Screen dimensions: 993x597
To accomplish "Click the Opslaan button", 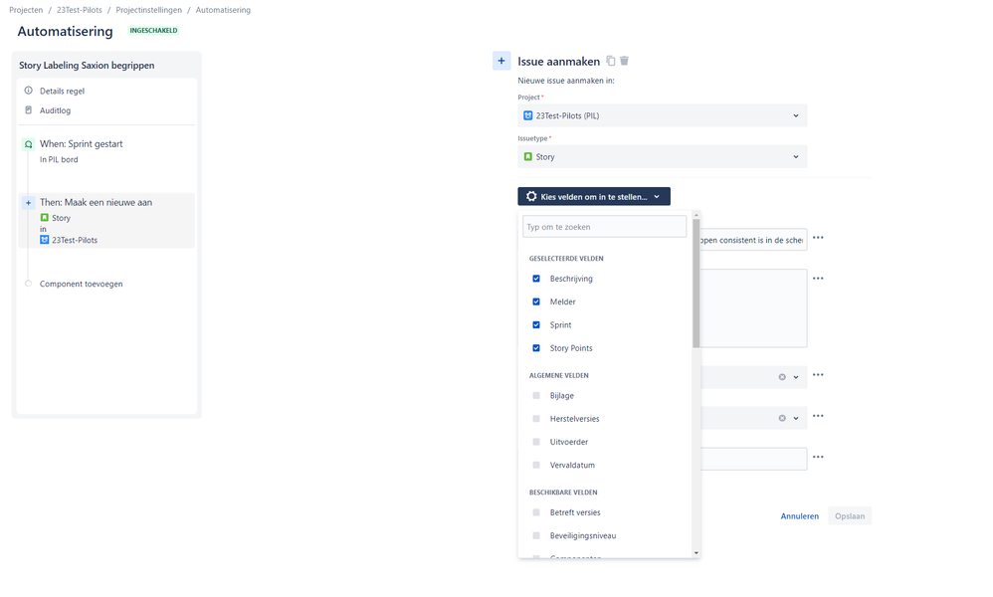I will click(850, 516).
